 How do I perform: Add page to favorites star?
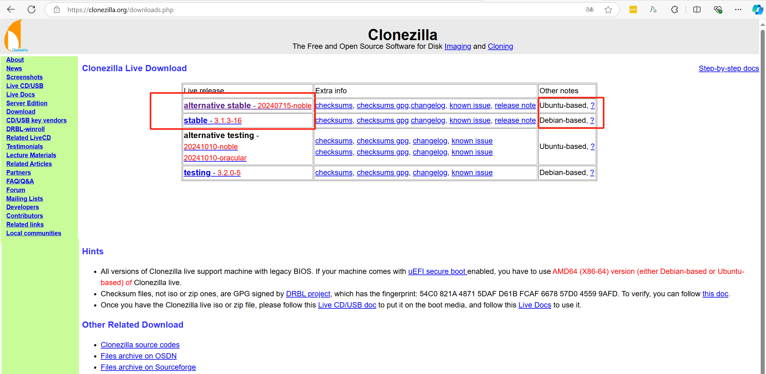(608, 10)
